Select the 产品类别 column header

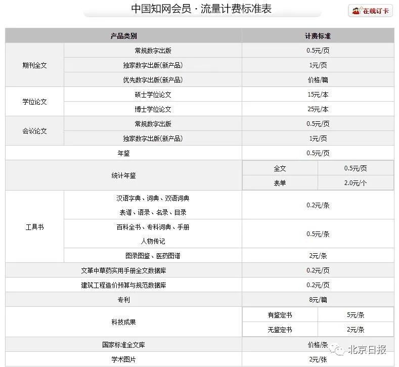point(123,36)
